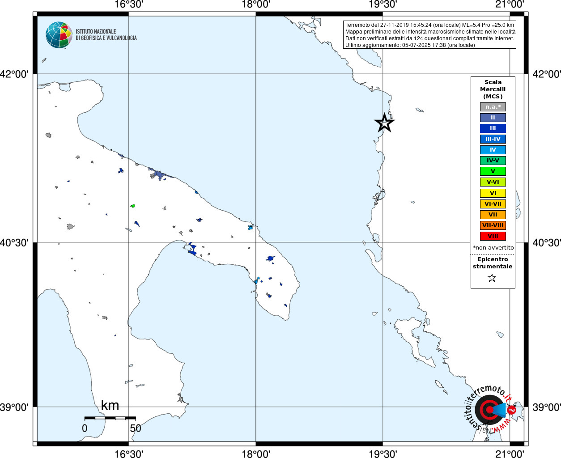Click the top axis label 18°00'
The image size is (561, 458).
pos(256,4)
